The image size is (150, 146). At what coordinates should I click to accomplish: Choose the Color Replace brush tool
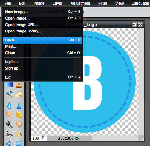coord(9,94)
